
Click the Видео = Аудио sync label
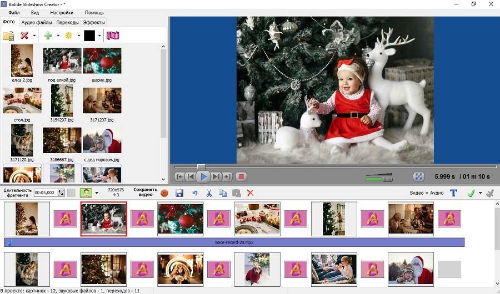click(425, 193)
